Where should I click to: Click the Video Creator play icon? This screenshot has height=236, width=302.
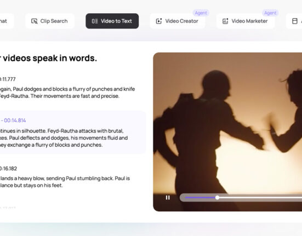click(159, 21)
